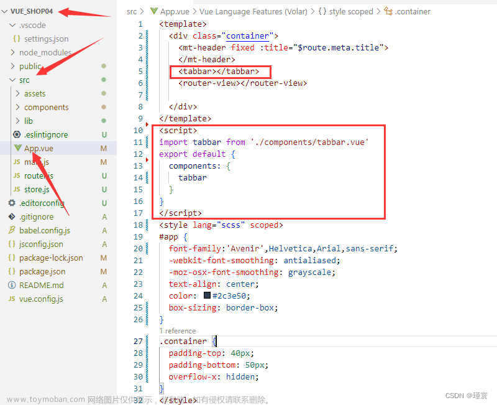Viewport: 497px width, 405px height.
Task: Click the Vue Language Features (Volar) breadcrumb
Action: click(253, 12)
